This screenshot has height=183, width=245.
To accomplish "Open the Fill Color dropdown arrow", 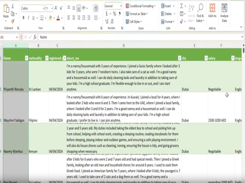I will pos(54,18).
